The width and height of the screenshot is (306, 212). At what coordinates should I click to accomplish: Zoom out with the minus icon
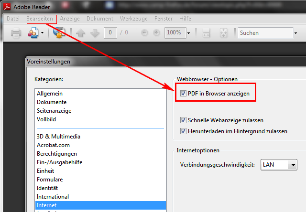pos(144,32)
